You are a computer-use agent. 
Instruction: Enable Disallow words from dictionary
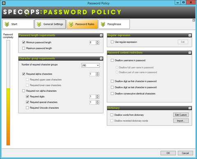(112, 115)
